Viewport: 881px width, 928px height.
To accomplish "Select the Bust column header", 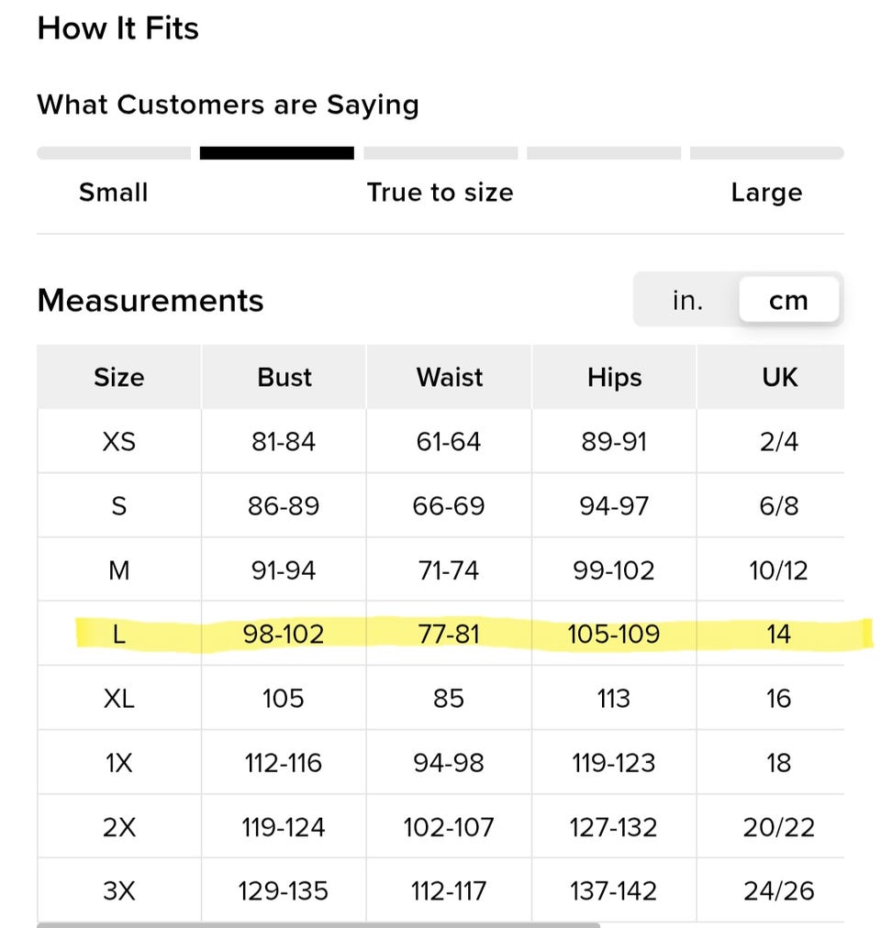I will tap(284, 377).
